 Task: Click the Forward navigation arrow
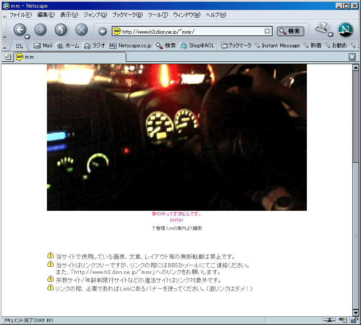pos(40,30)
